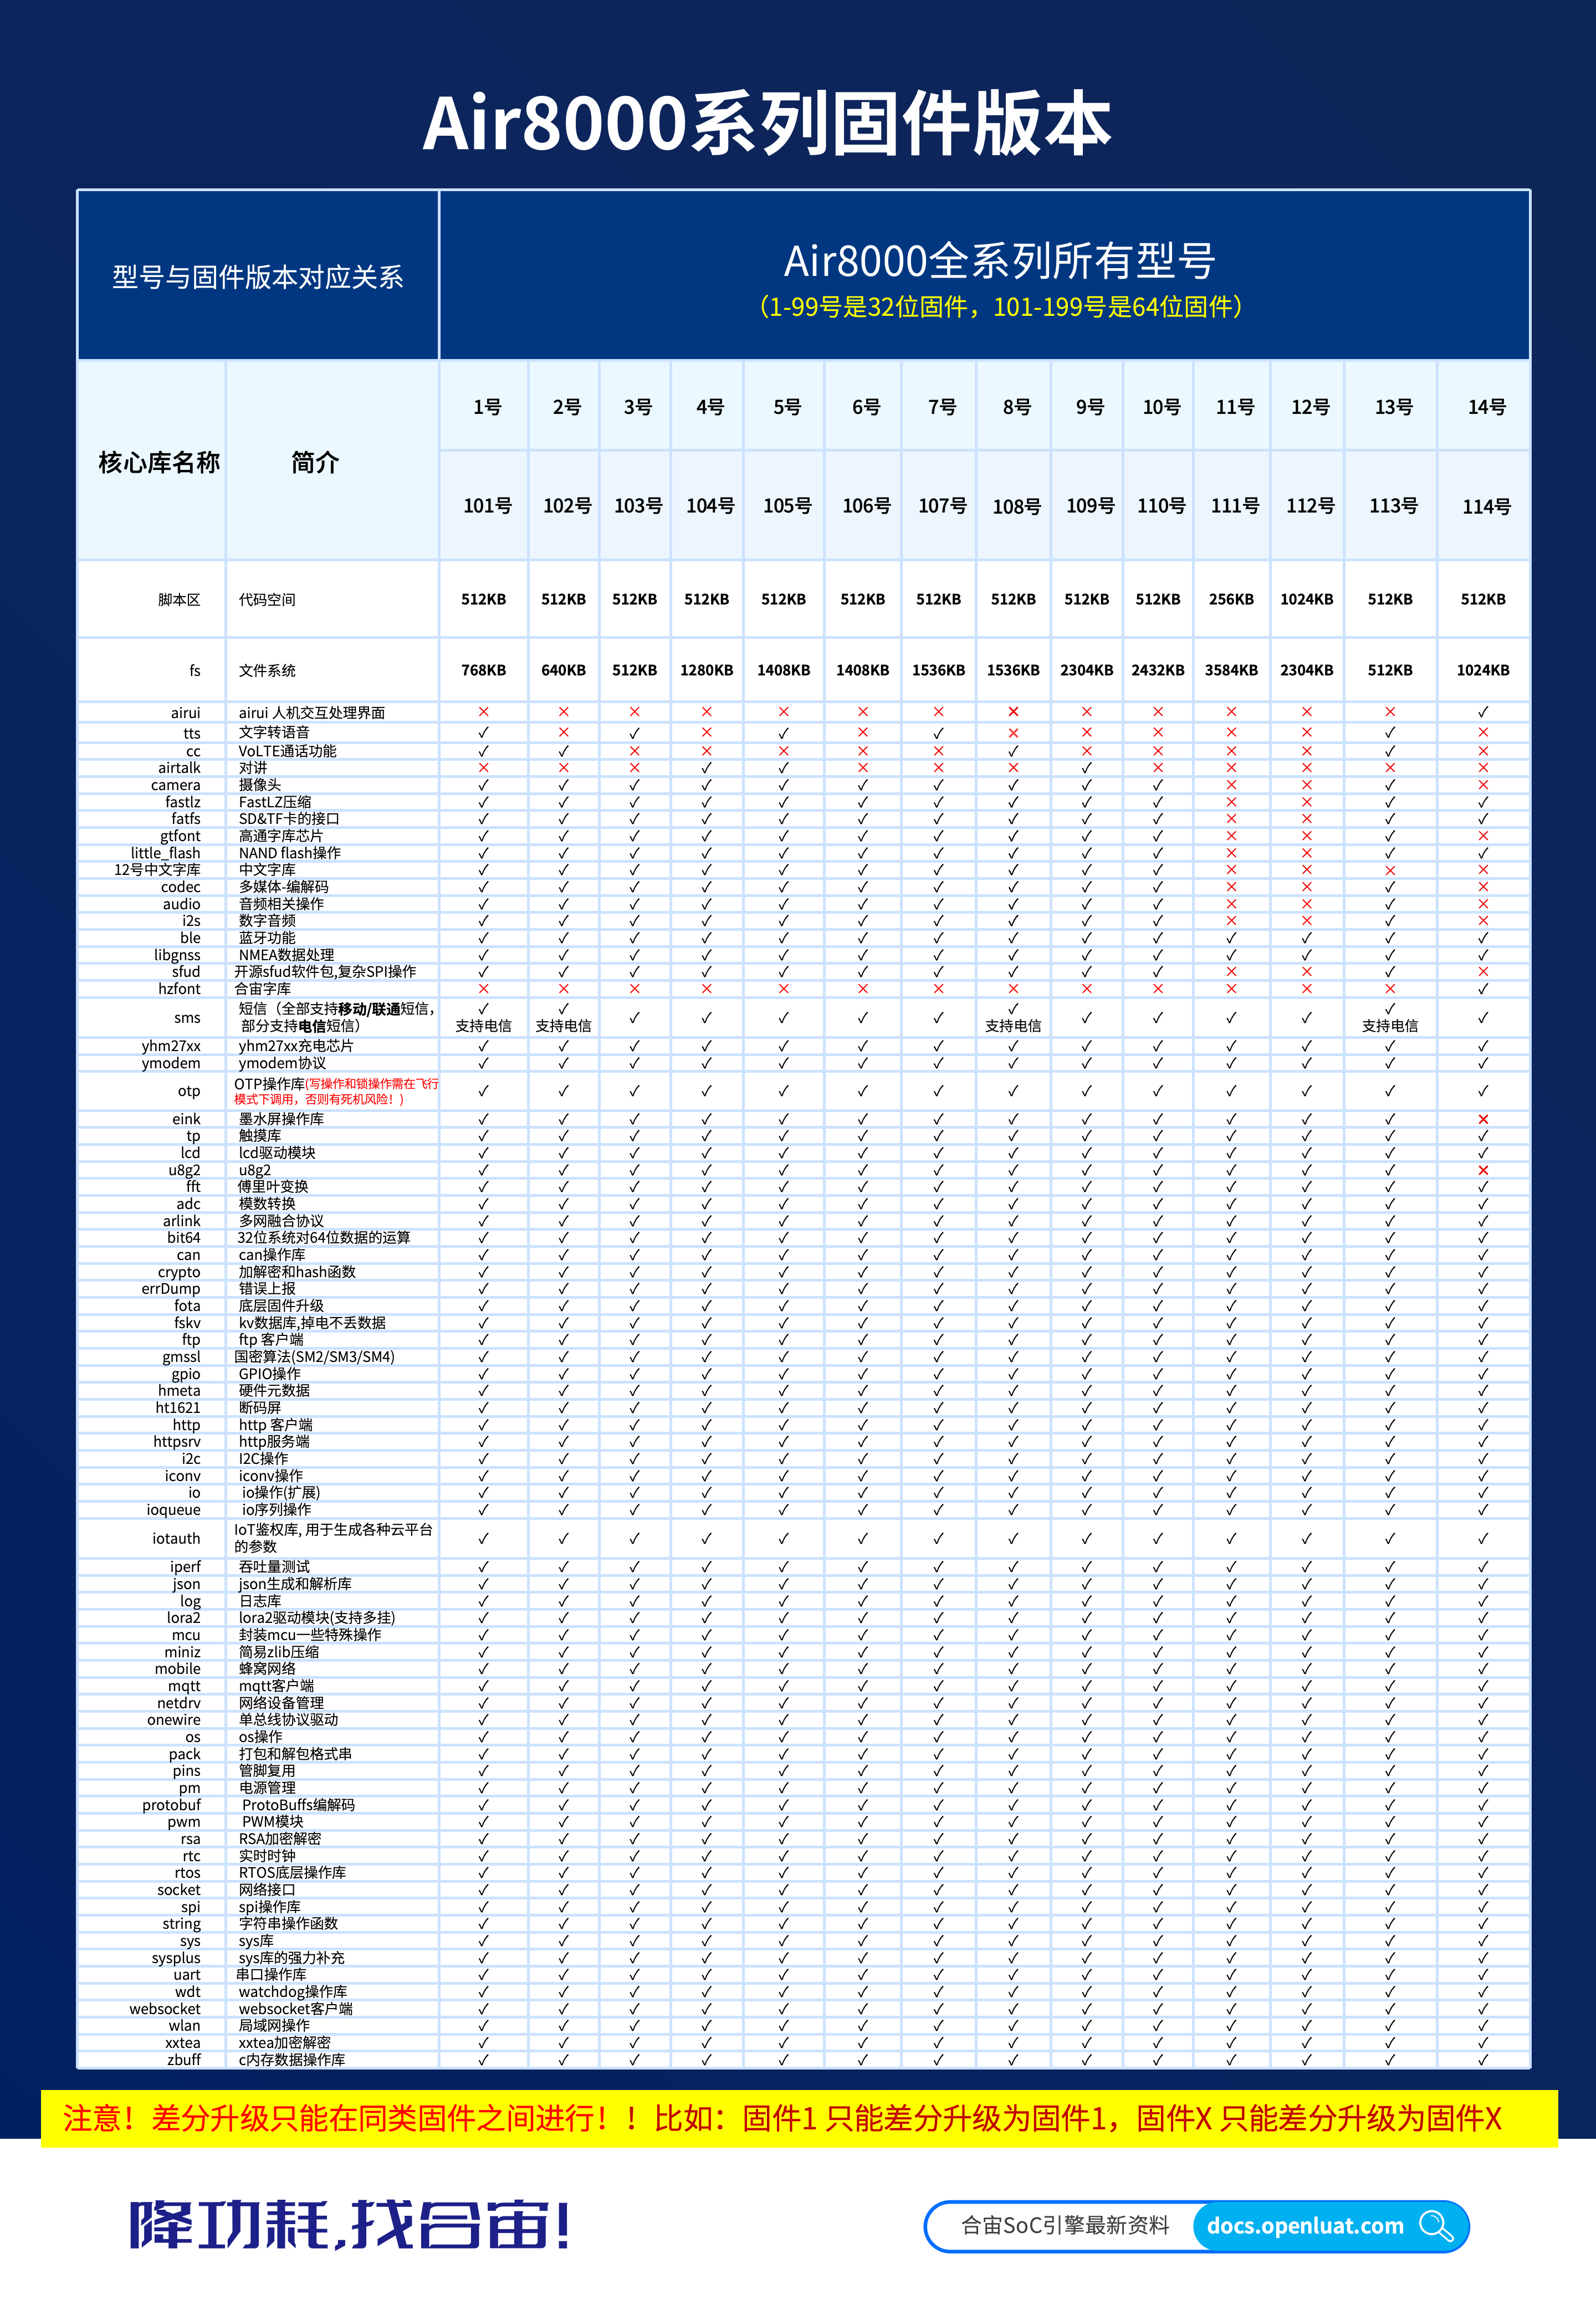Viewport: 1596px width, 2305px height.
Task: Click the sms checkmark above 支持电信 under 8号
Action: pyautogui.click(x=1013, y=1008)
